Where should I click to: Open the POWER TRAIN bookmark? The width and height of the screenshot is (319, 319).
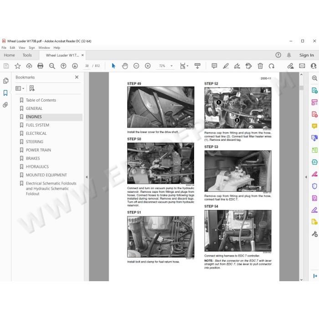38,150
